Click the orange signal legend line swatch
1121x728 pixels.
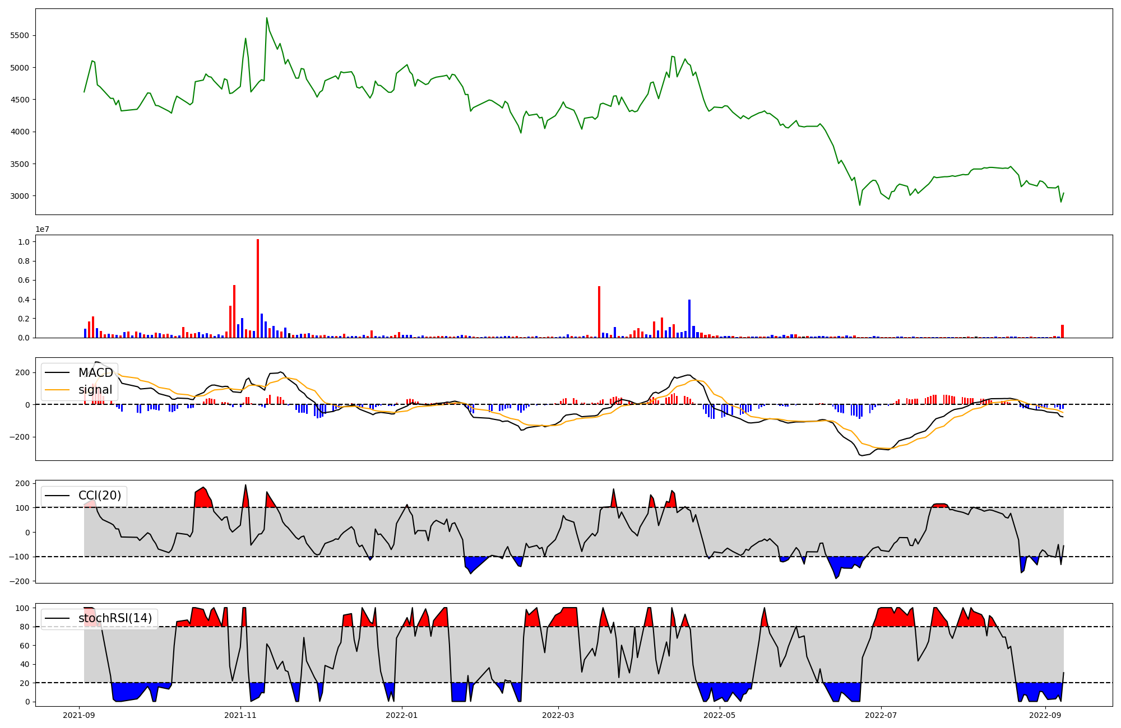click(57, 390)
